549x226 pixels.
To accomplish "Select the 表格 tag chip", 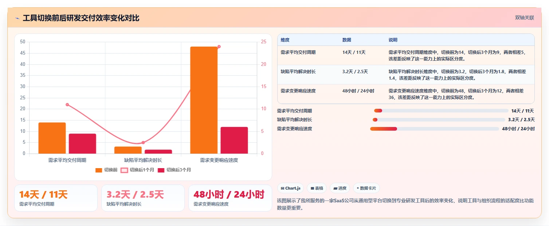I will coord(317,188).
